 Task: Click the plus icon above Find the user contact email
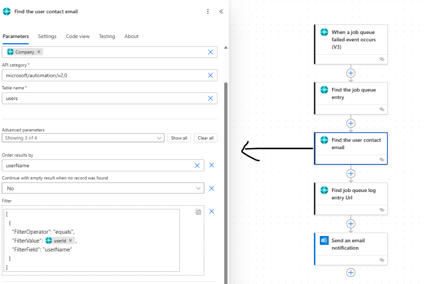pyautogui.click(x=351, y=123)
